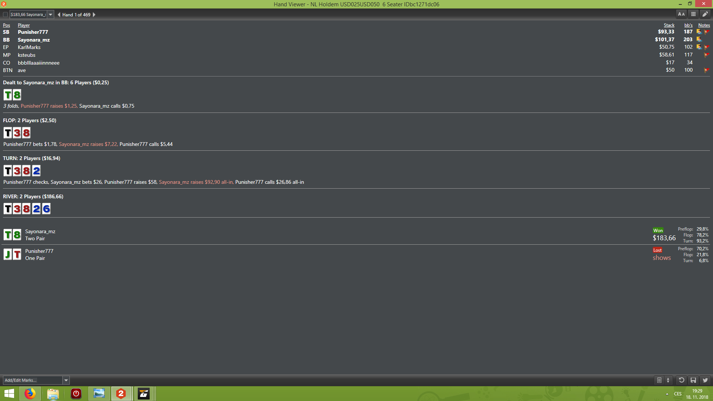The image size is (713, 401).
Task: Sort players by the Stack column header
Action: (x=668, y=25)
